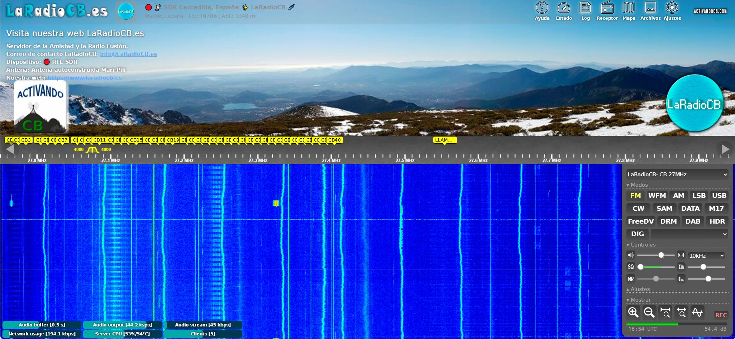Adjust the waterfall minimum level slider
Viewport: 735px width, 339px height.
[706, 267]
